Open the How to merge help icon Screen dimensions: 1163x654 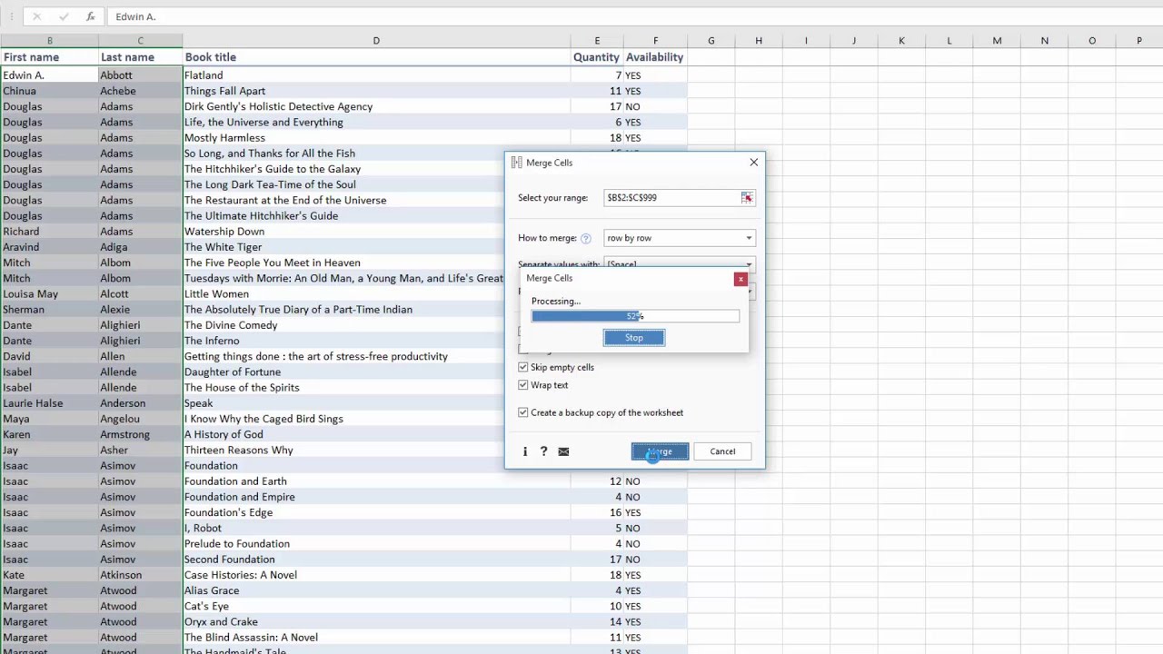pos(586,238)
